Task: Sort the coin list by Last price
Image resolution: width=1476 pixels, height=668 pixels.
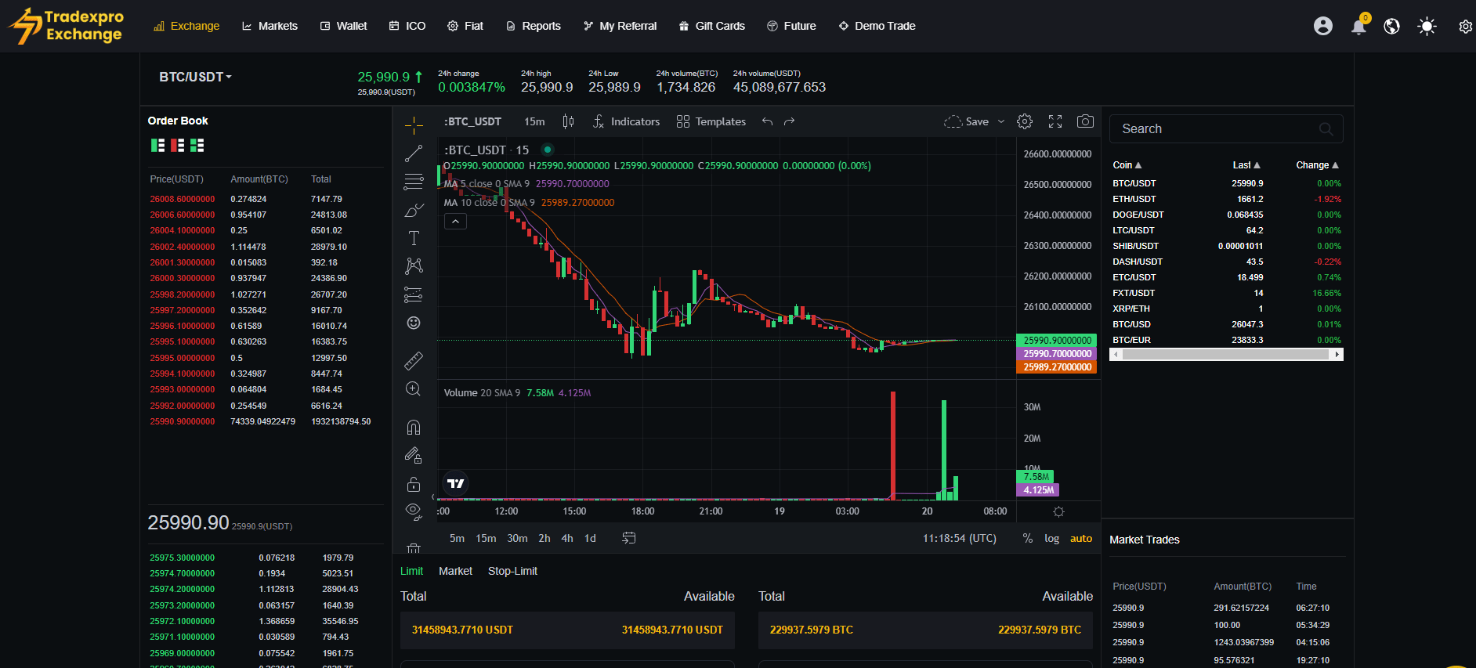Action: coord(1246,165)
